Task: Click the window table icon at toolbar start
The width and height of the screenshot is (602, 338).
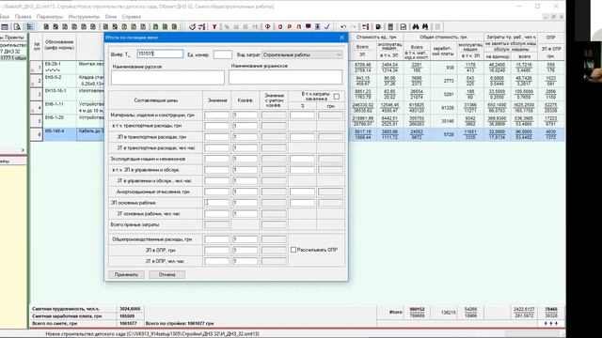Action: pos(5,26)
